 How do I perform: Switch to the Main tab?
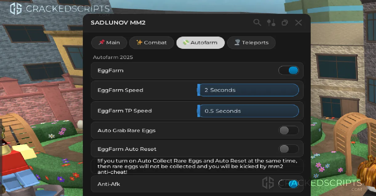pos(109,43)
